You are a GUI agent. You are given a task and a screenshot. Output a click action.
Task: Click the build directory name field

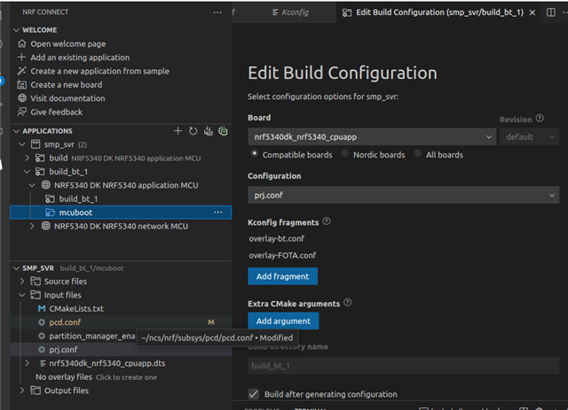pos(404,366)
